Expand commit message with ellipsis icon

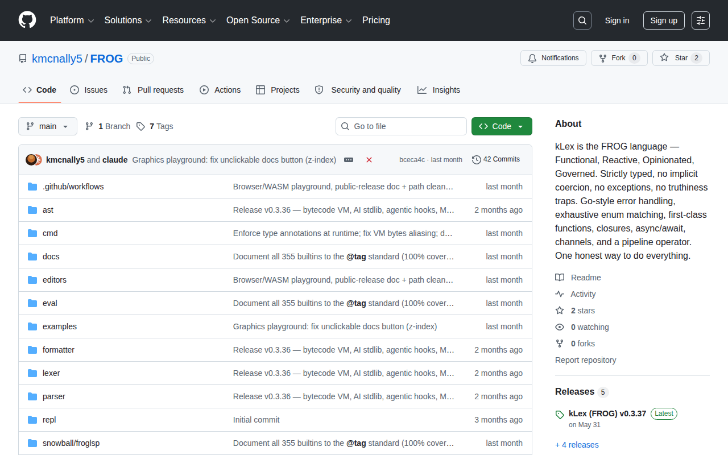pyautogui.click(x=349, y=160)
